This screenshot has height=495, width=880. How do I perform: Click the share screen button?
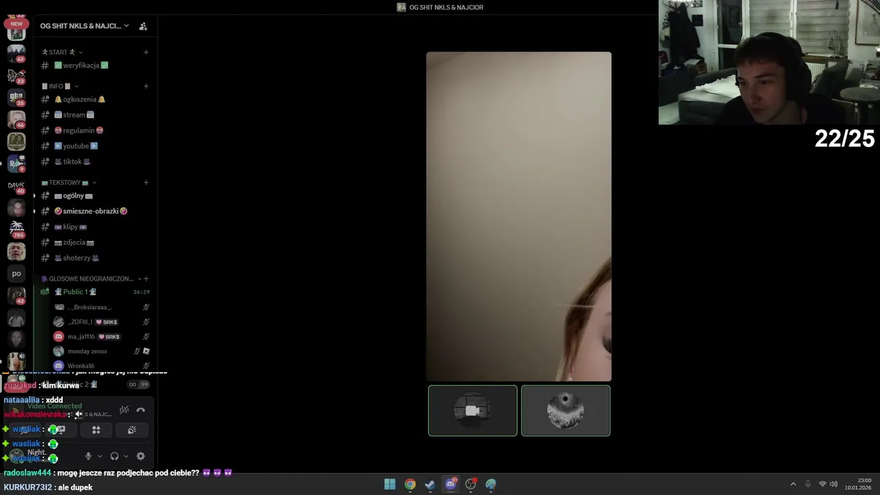[x=60, y=430]
